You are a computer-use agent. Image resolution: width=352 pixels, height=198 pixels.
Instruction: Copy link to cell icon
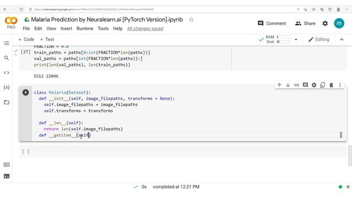tap(296, 85)
